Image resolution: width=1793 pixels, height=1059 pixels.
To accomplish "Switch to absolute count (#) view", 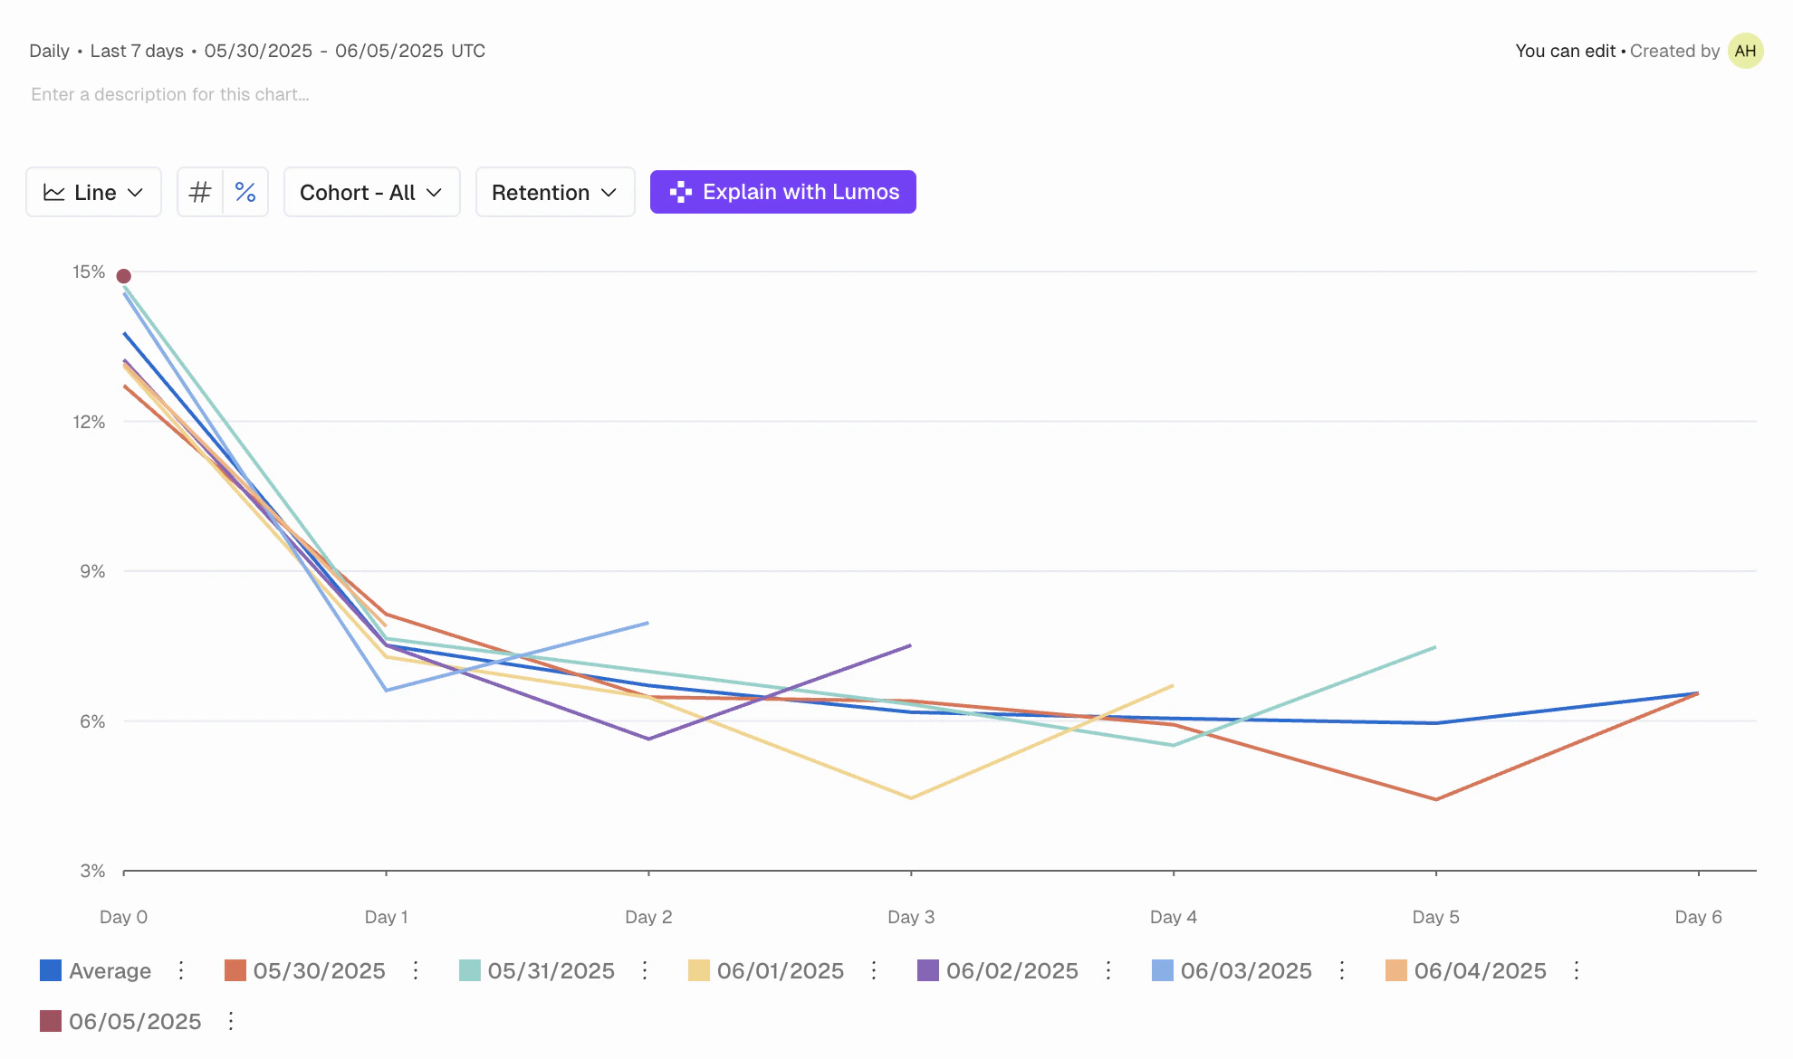I will click(x=200, y=192).
